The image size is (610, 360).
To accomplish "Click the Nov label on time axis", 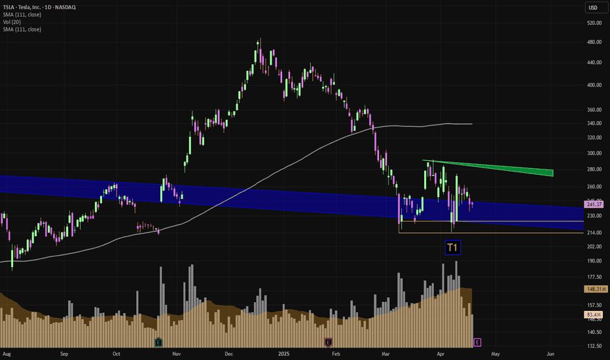I will [x=177, y=353].
